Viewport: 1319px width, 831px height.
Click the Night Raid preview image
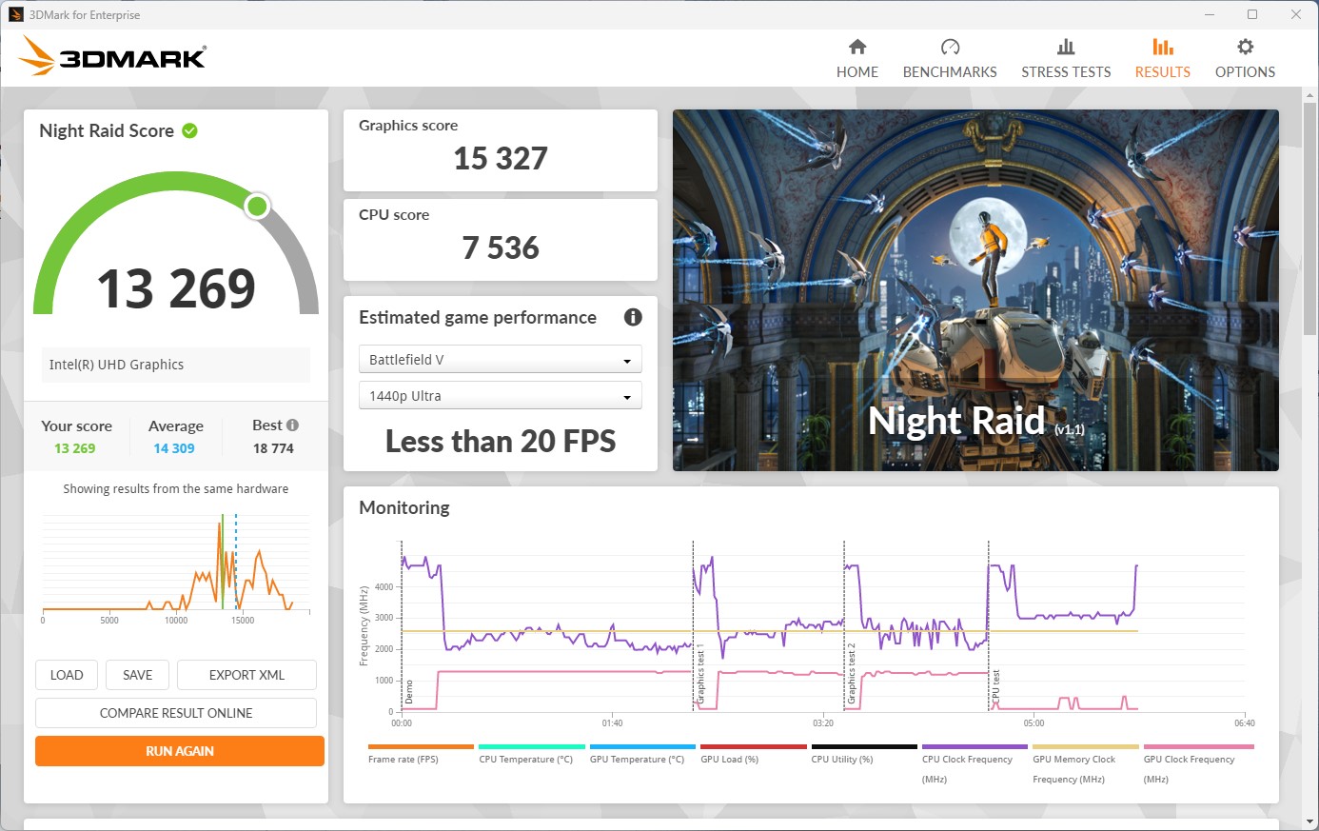(975, 290)
